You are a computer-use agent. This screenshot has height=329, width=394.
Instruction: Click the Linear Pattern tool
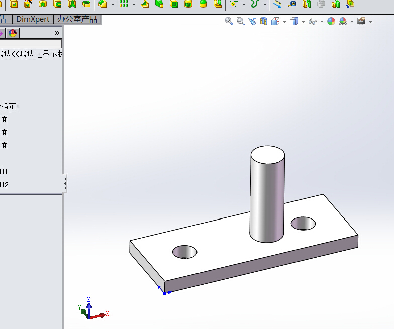(124, 4)
